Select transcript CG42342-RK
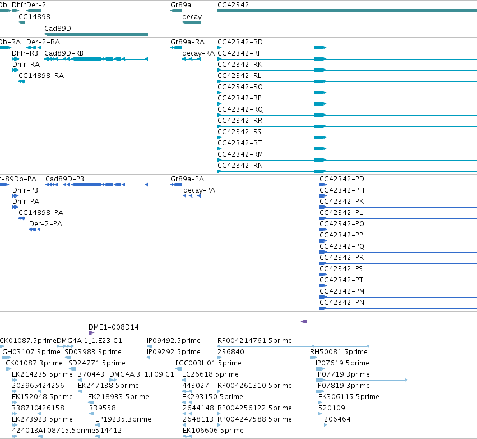Viewport: 477px width, 439px height. coord(240,65)
